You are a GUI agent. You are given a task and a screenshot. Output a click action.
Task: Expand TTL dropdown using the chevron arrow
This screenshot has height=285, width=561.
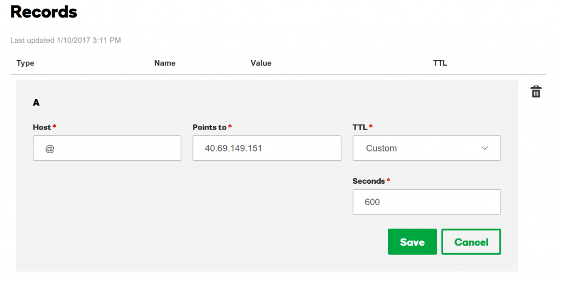[484, 148]
